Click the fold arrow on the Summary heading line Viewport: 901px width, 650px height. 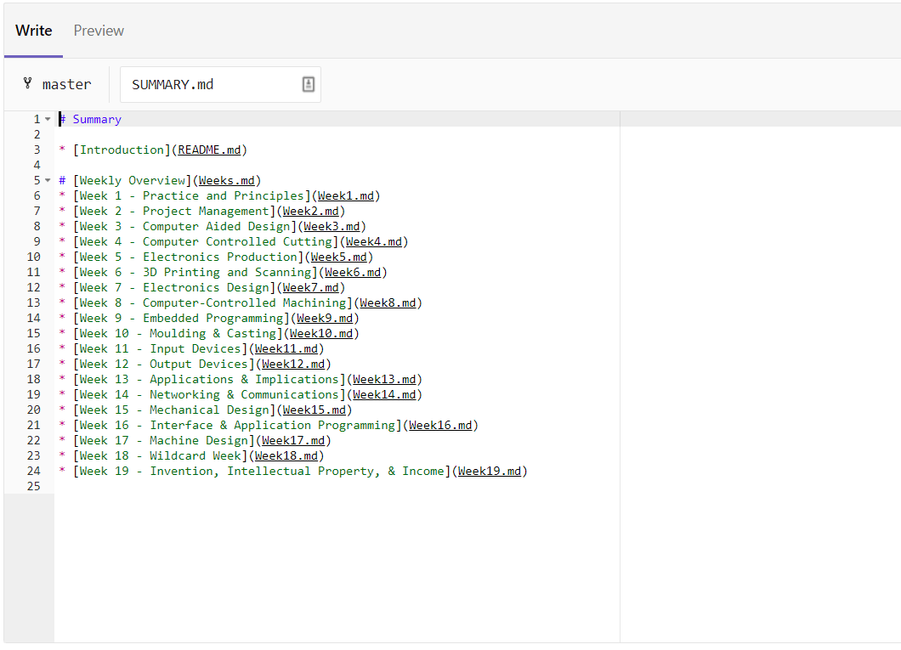tap(48, 119)
